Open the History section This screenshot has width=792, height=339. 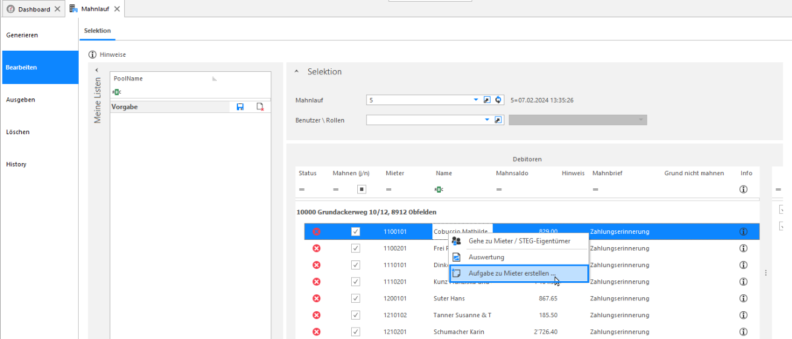click(x=39, y=164)
